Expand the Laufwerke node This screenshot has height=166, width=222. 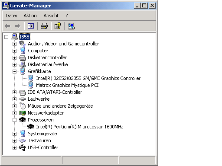(14, 99)
